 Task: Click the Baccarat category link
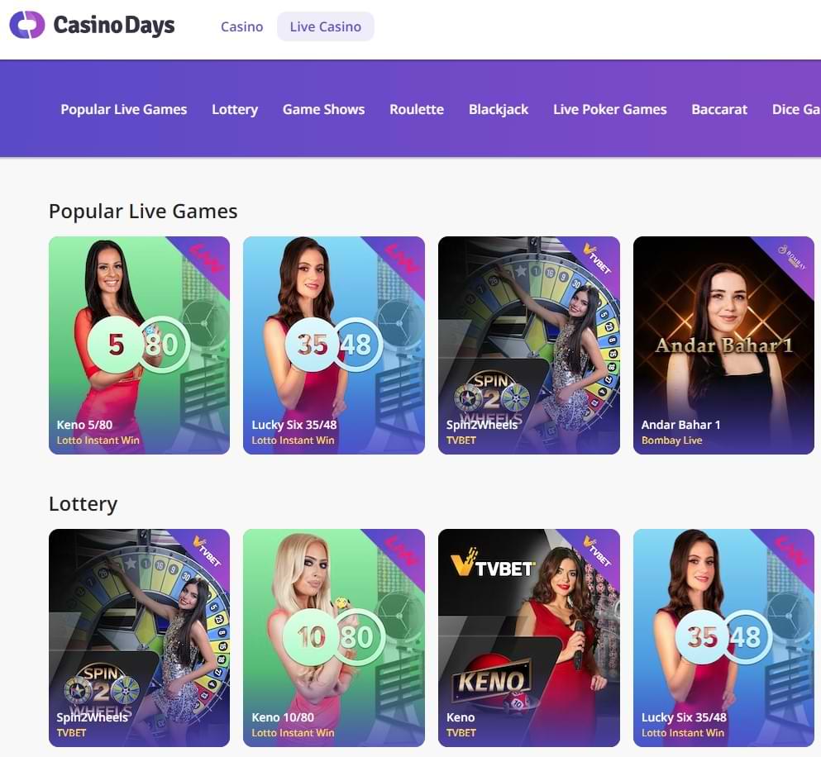(x=719, y=109)
